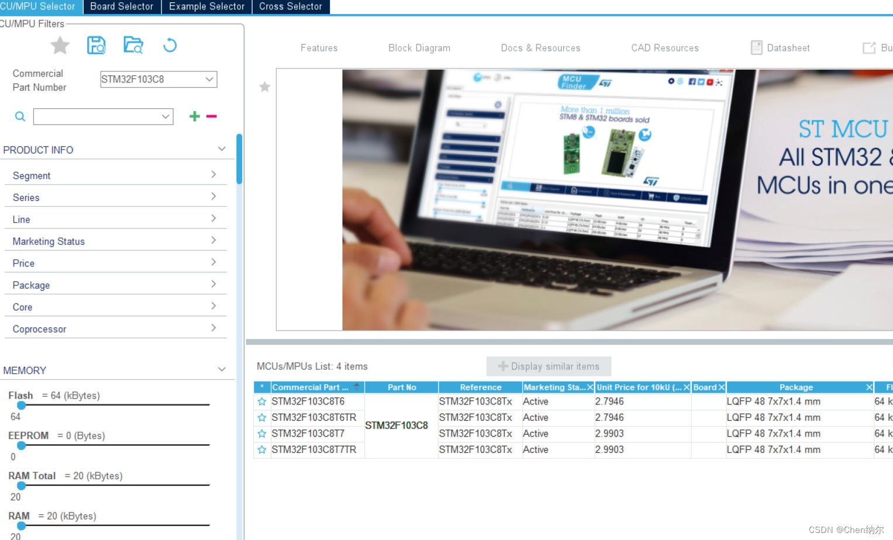This screenshot has width=893, height=540.
Task: Favorite STM32F103C8T6 with its star
Action: point(262,401)
